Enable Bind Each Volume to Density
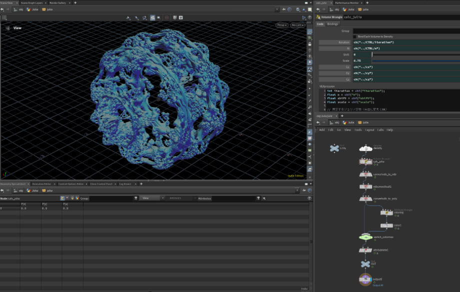 [x=355, y=36]
